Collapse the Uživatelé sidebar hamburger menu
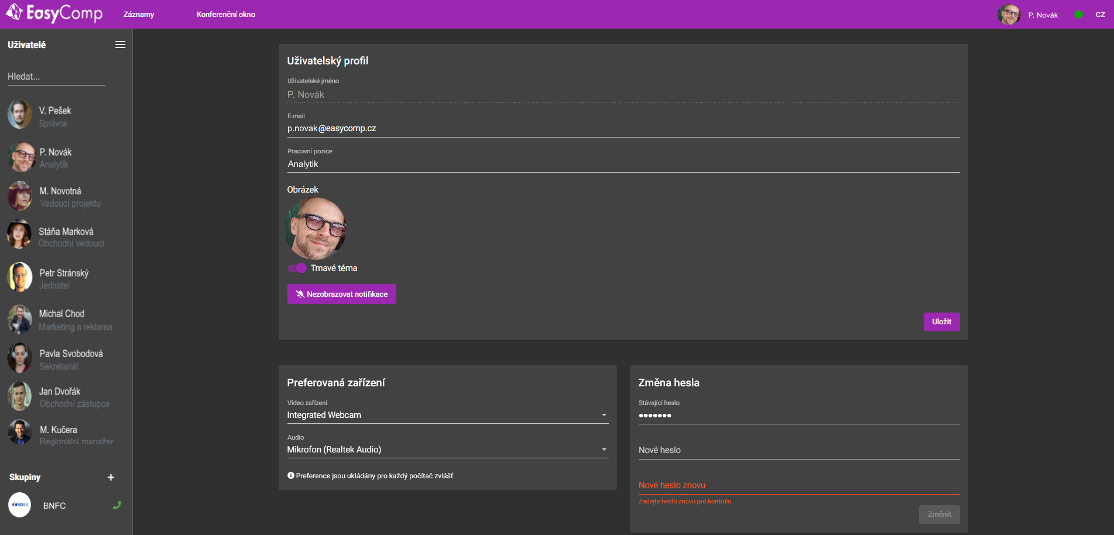Image resolution: width=1114 pixels, height=535 pixels. coord(120,44)
